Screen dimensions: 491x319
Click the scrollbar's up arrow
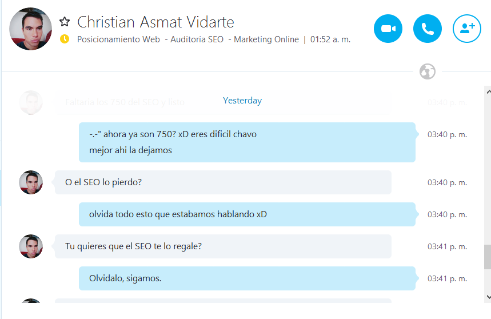[487, 91]
